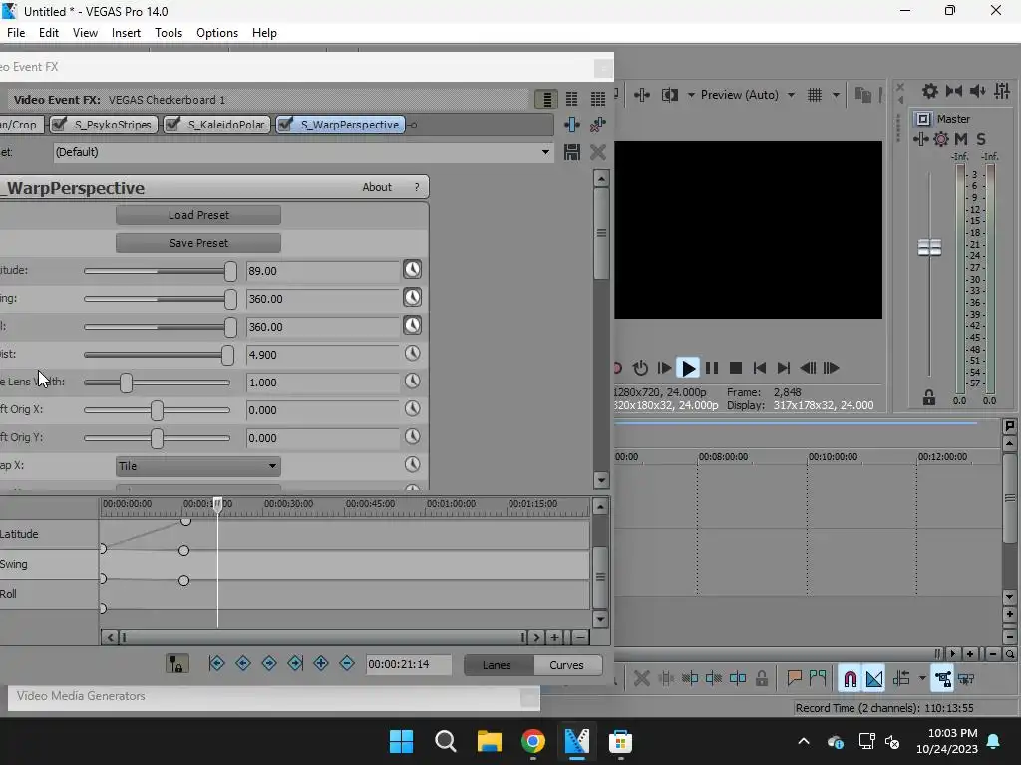Jump to First Keyframe icon

(x=216, y=663)
